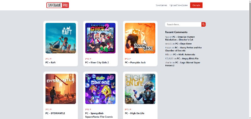Viewport: 251px width, 119px height.
Task: Click the Recent Comments heading
Action: pos(176,32)
